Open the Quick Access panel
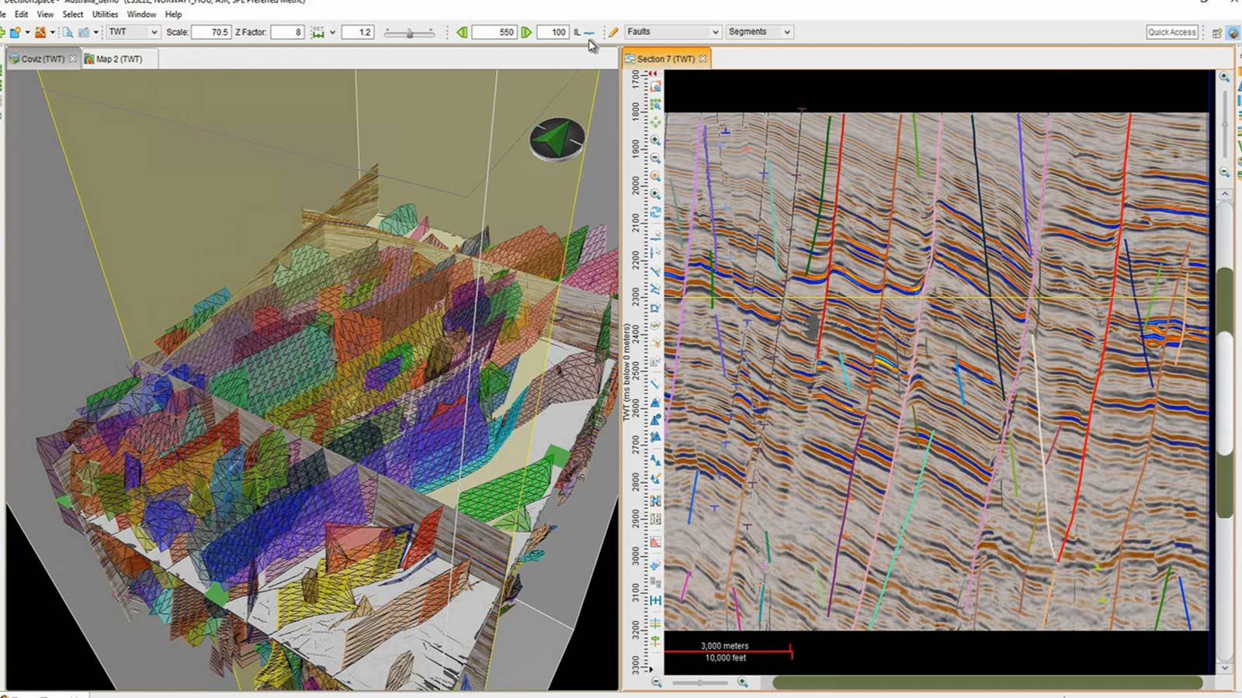The width and height of the screenshot is (1242, 698). pyautogui.click(x=1171, y=32)
